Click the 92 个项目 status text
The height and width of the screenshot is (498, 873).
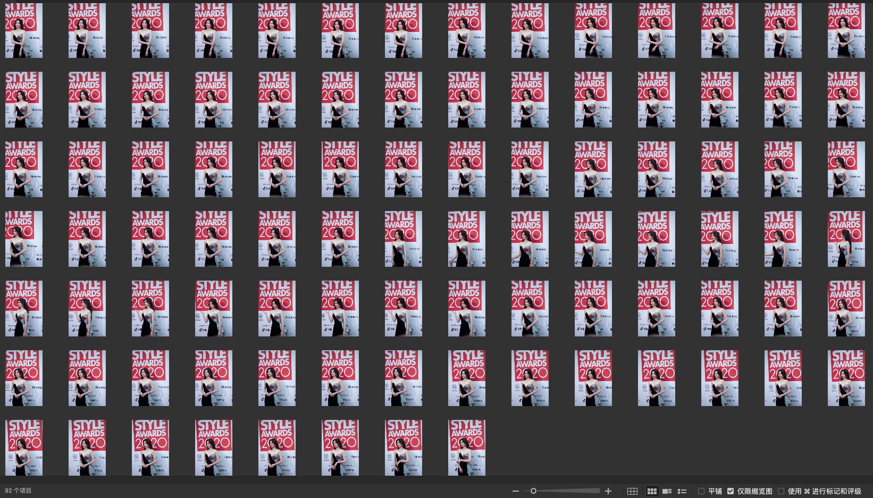tap(18, 491)
